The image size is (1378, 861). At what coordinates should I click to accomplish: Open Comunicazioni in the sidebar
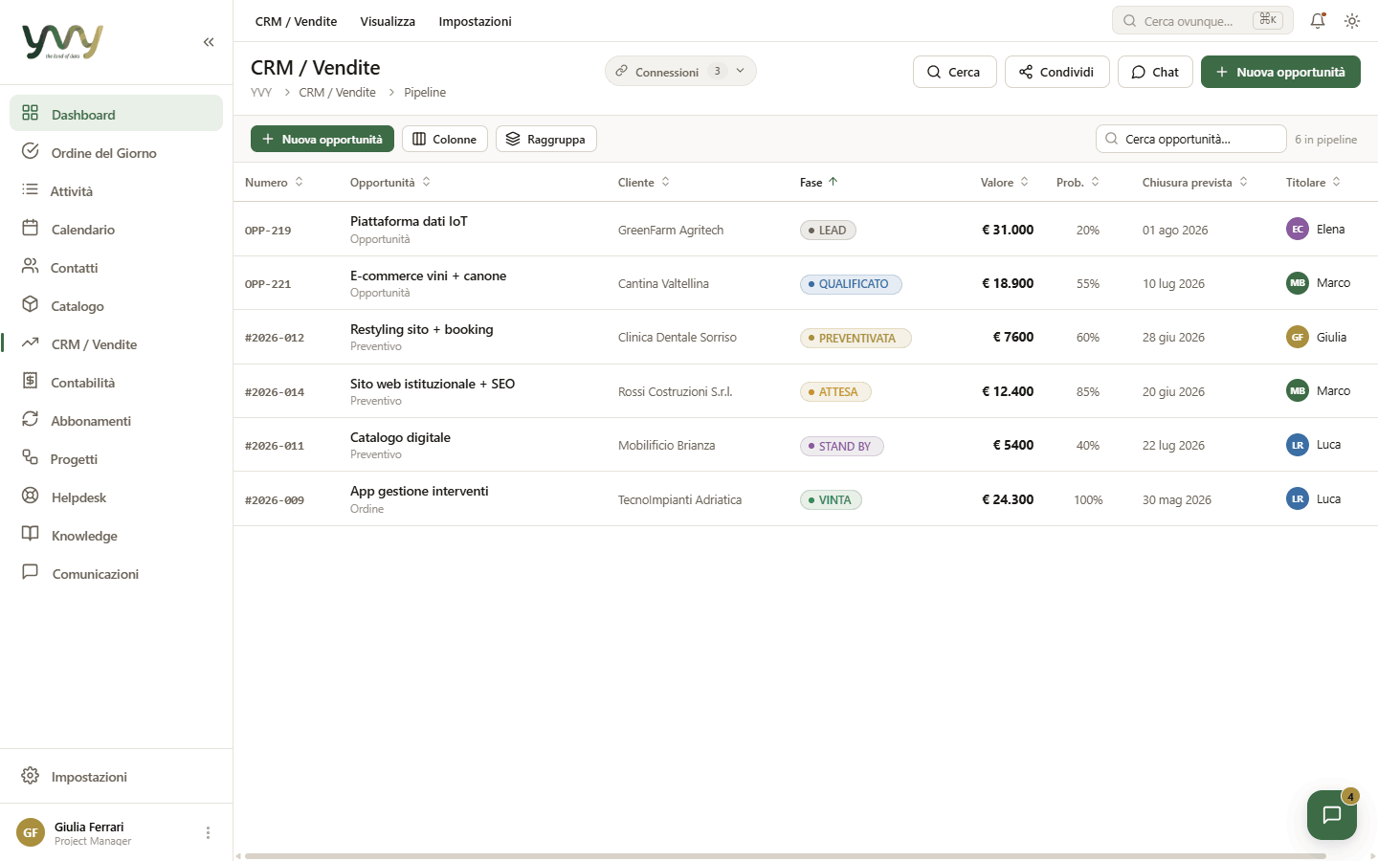(x=116, y=573)
